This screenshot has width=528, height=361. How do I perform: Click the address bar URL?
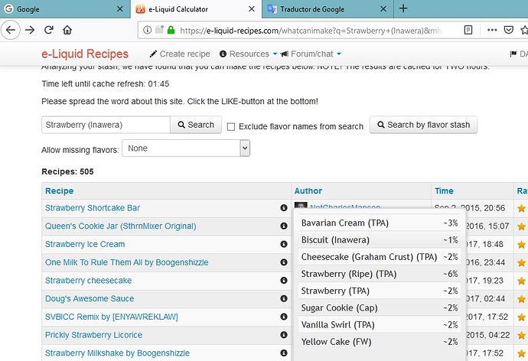[311, 31]
